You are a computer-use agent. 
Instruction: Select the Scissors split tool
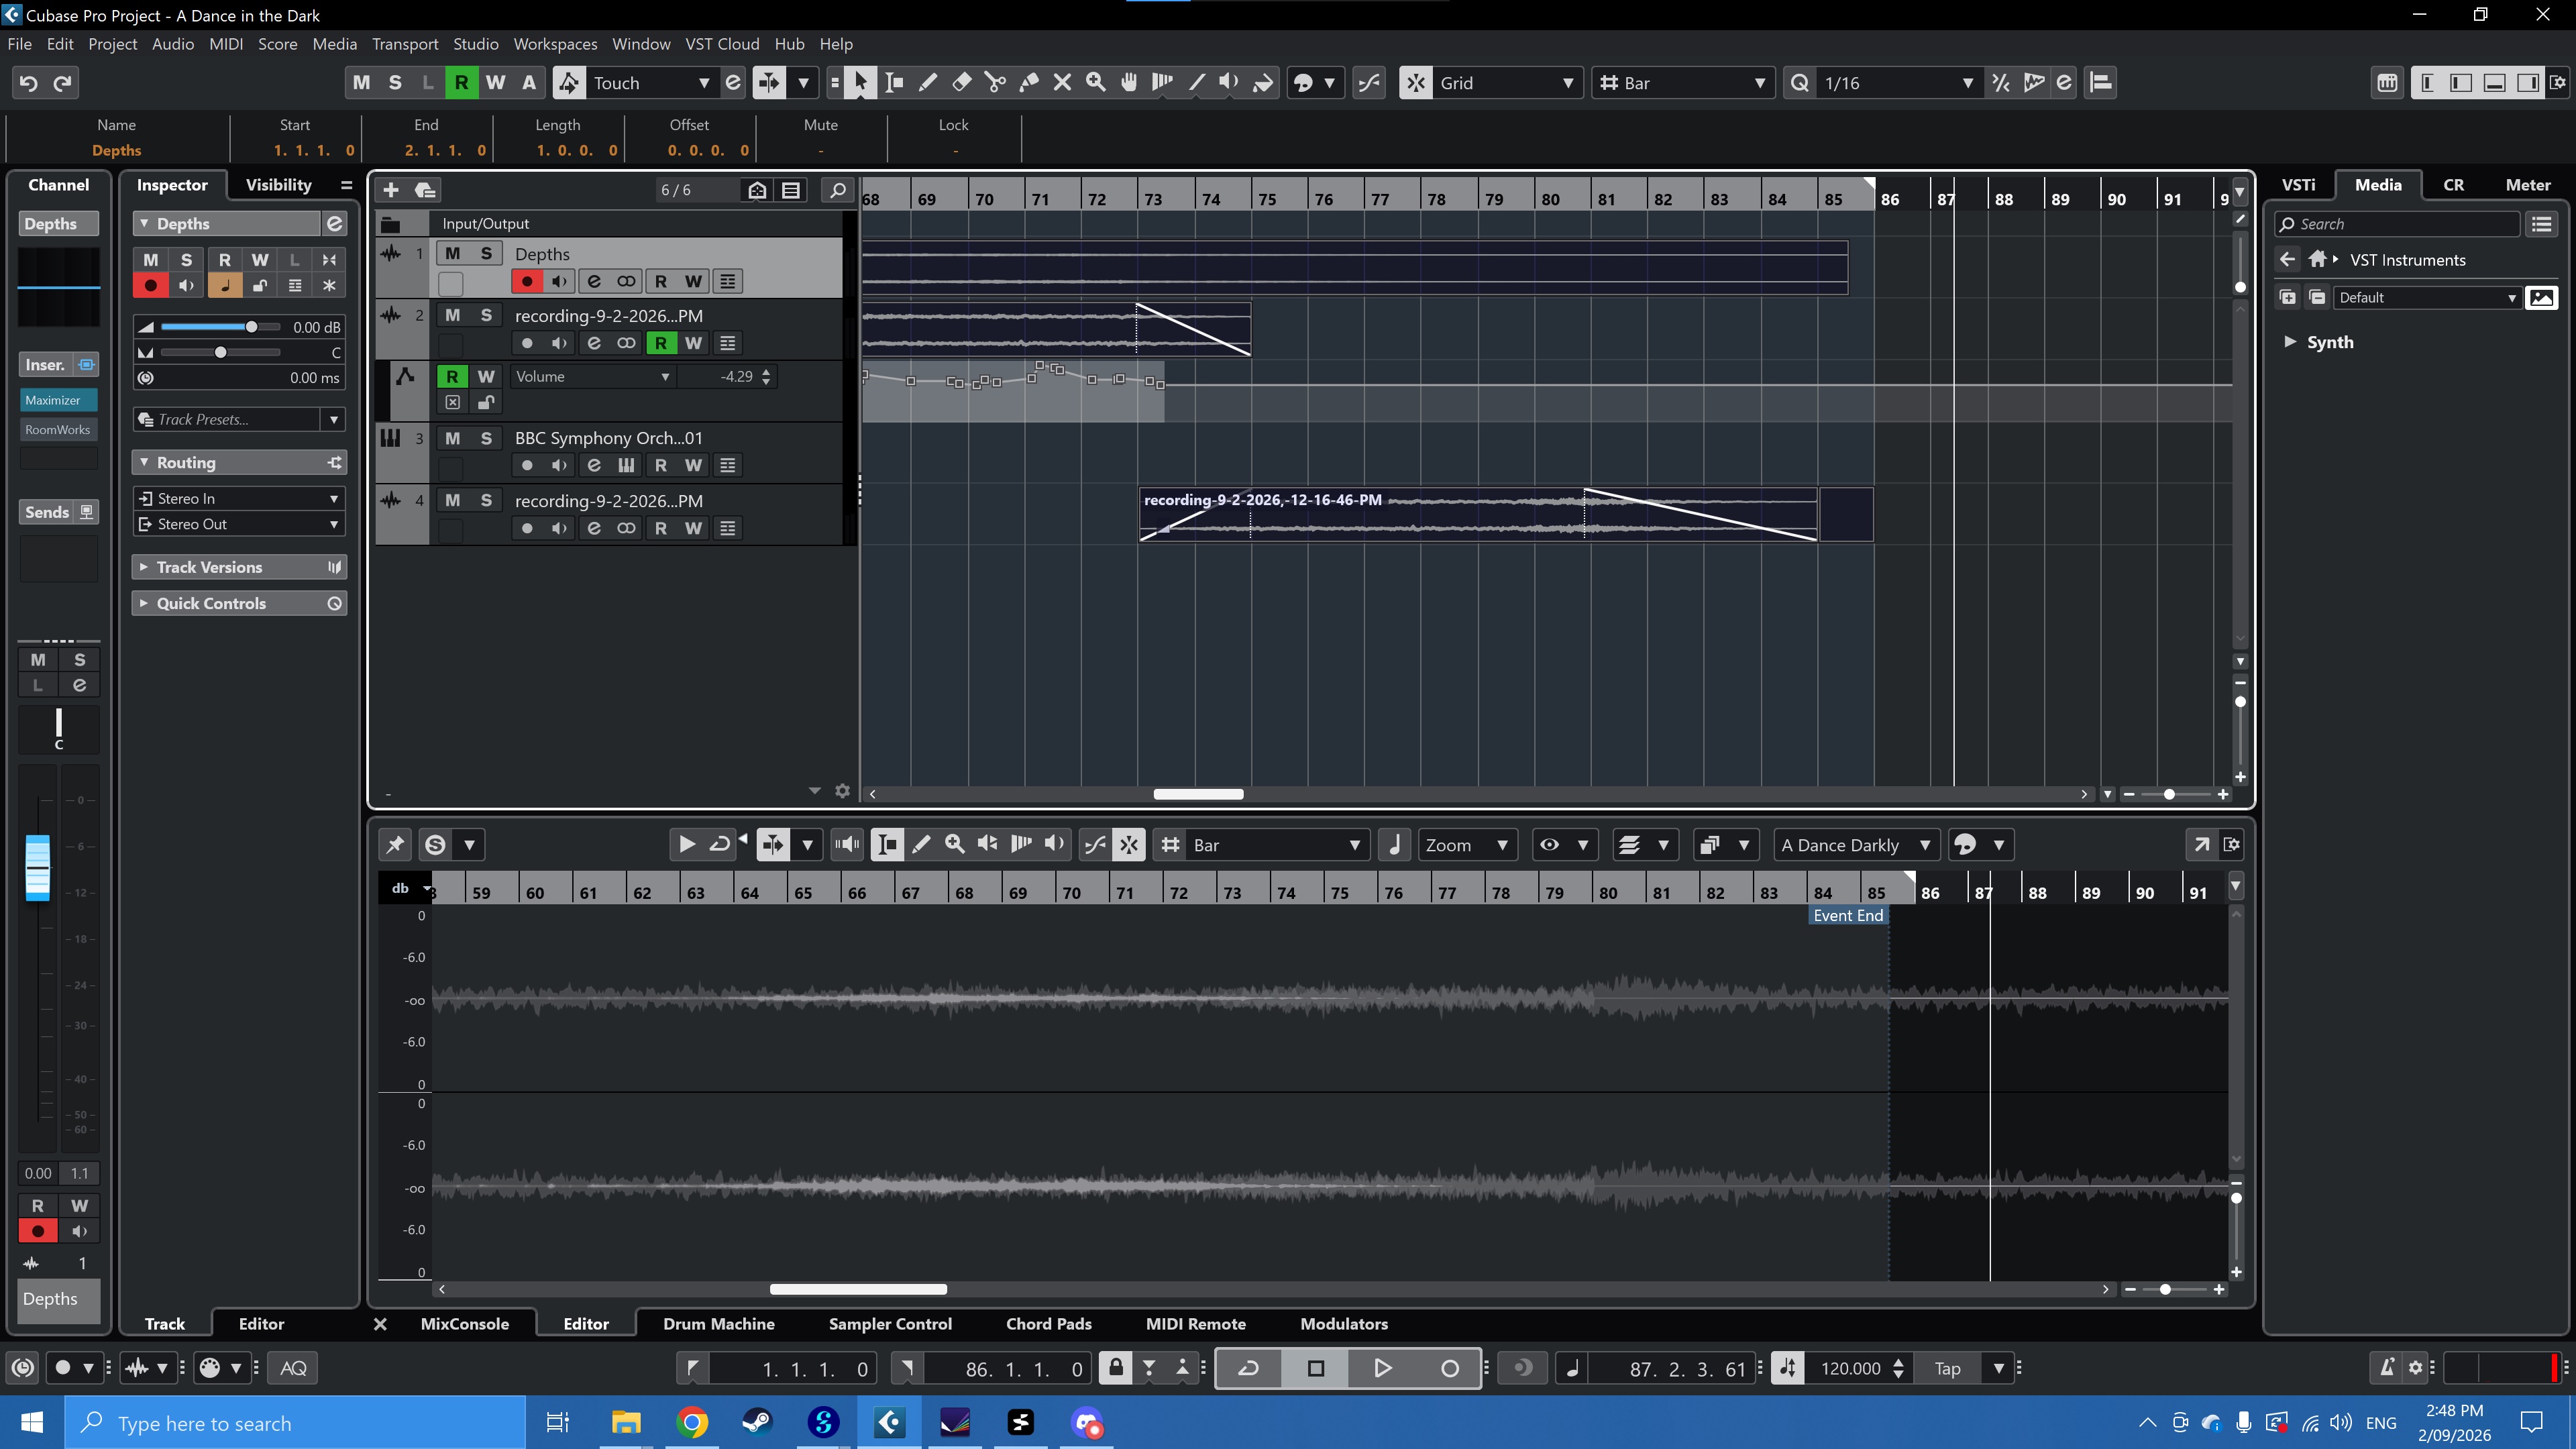(x=995, y=83)
